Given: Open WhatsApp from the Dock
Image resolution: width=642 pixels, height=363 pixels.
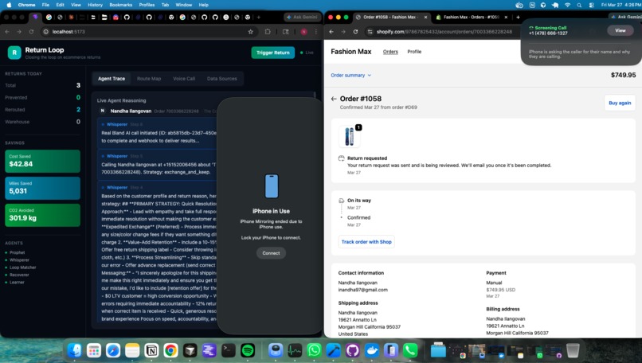Looking at the screenshot, I should pyautogui.click(x=314, y=350).
